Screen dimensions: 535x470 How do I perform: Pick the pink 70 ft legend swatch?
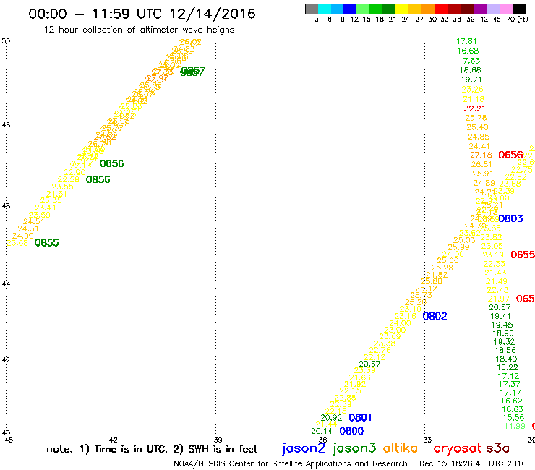[505, 9]
